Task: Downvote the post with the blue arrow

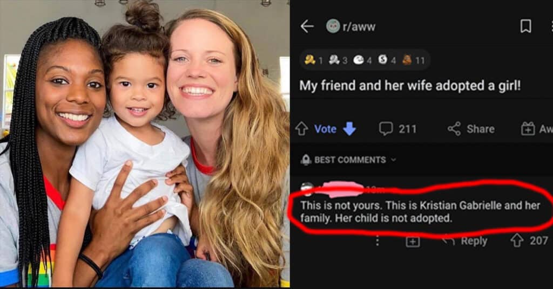Action: click(x=349, y=129)
